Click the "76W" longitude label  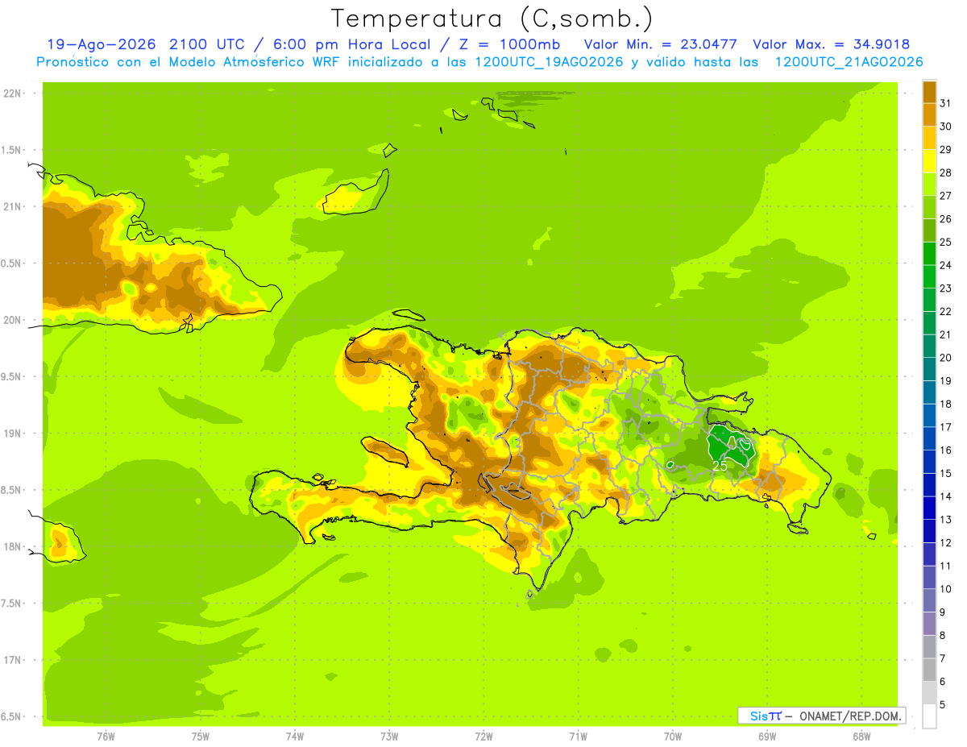(x=106, y=737)
